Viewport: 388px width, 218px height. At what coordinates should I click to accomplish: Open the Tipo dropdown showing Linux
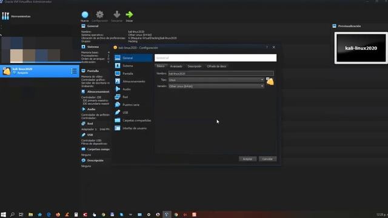tap(216, 80)
